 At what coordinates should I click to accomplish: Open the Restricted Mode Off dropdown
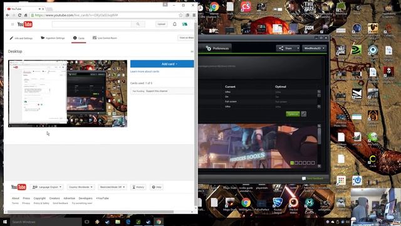112,187
